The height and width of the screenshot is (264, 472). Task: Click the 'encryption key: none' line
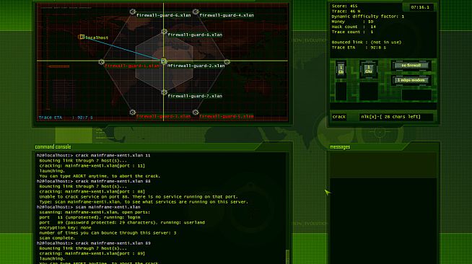[65, 228]
